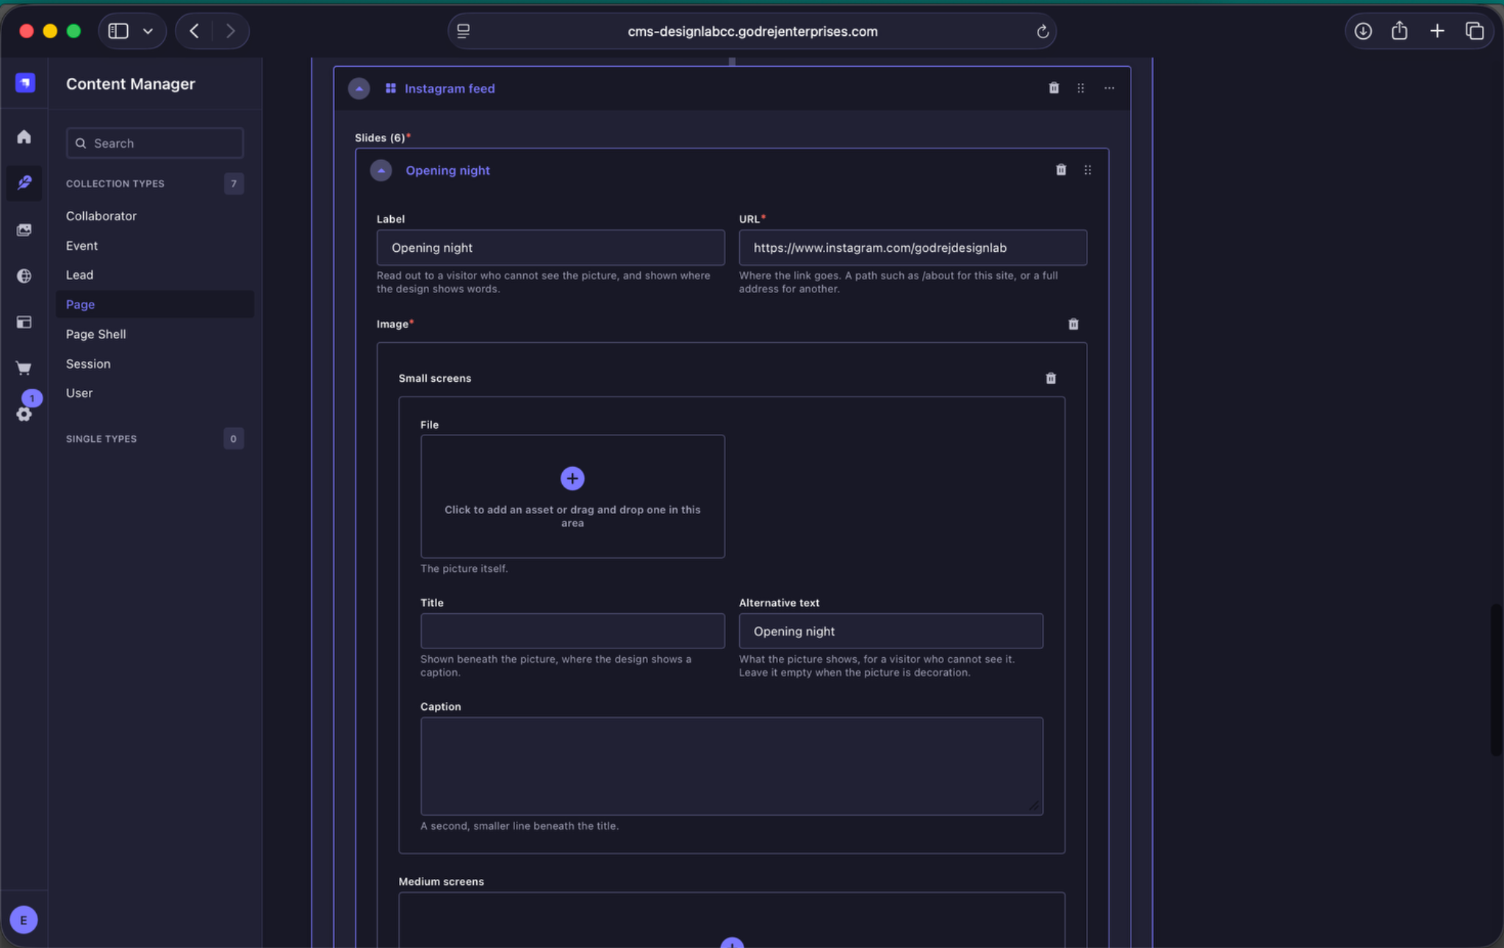The image size is (1504, 948).
Task: Open Safari sidebar dropdown chevron
Action: [148, 31]
